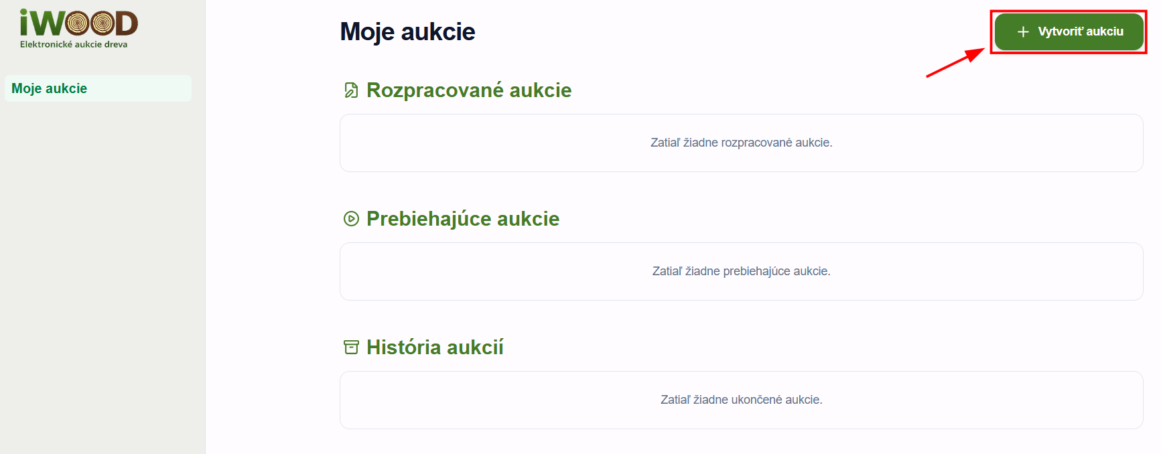Click the word 'aukcie' in the logo tagline

88,45
